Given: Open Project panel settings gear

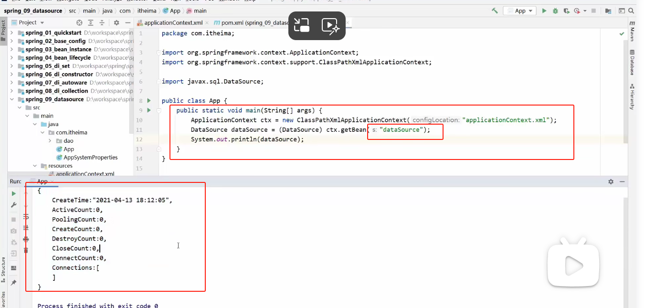Looking at the screenshot, I should point(116,22).
